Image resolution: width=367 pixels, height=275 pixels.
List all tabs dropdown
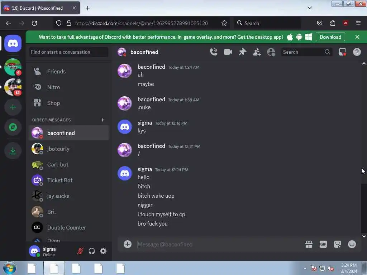(309, 8)
